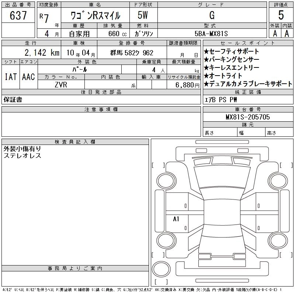
Task: Click the 検査員記入欄 header
Action: click(x=75, y=142)
